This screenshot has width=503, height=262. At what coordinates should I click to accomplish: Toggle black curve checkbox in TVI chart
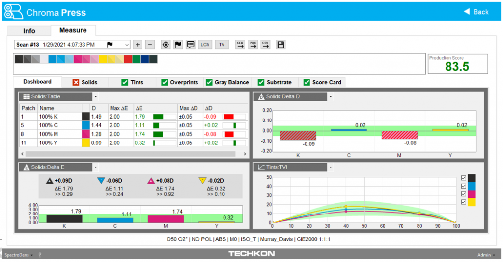[x=464, y=178]
